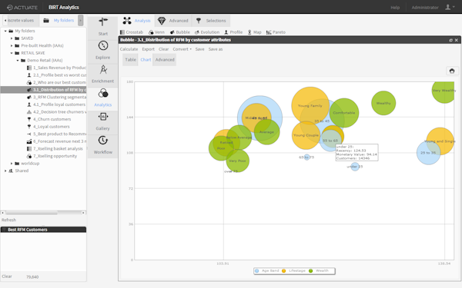The image size is (462, 288).
Task: Select the Venn analysis tool
Action: 156,32
